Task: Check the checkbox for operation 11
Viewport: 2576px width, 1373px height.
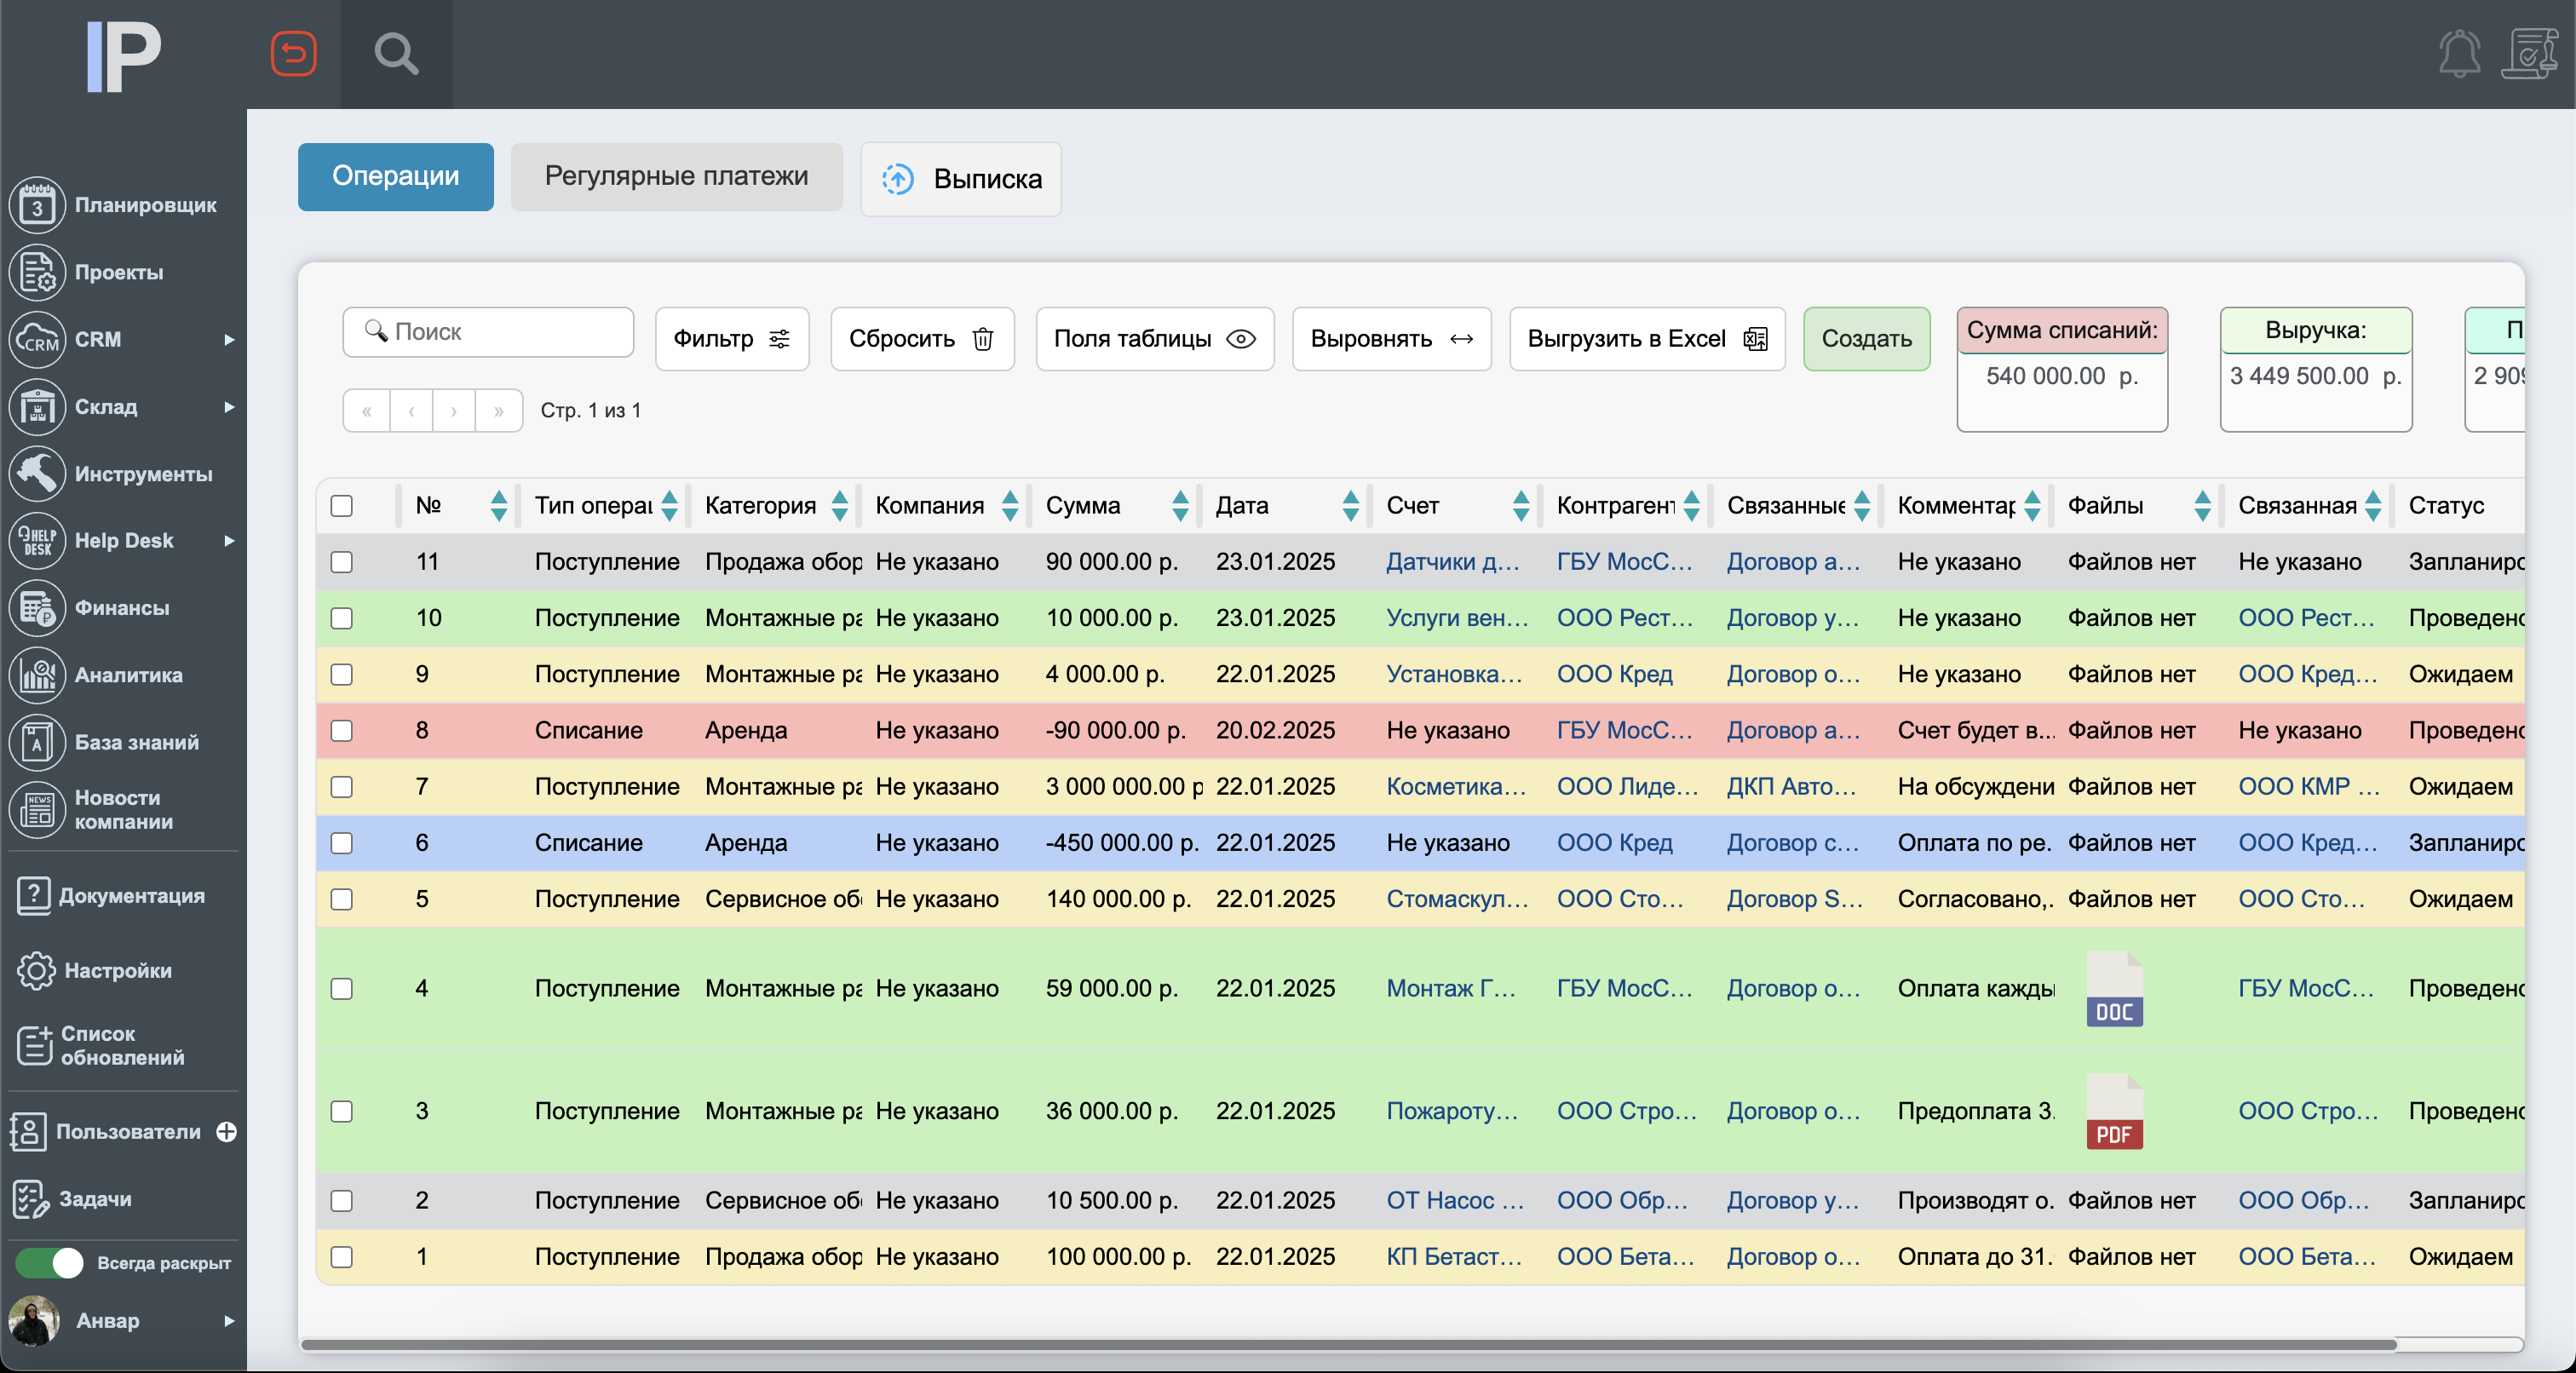Action: coord(342,562)
